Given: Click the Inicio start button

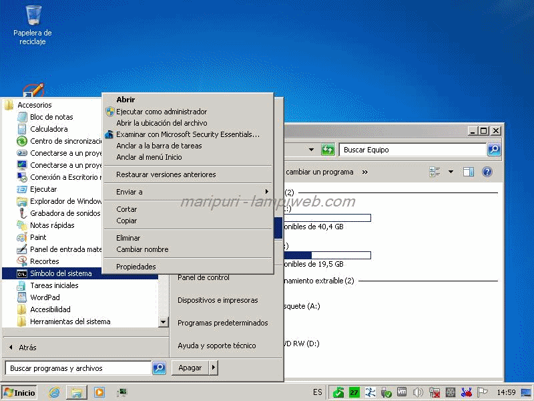Looking at the screenshot, I should (x=19, y=392).
